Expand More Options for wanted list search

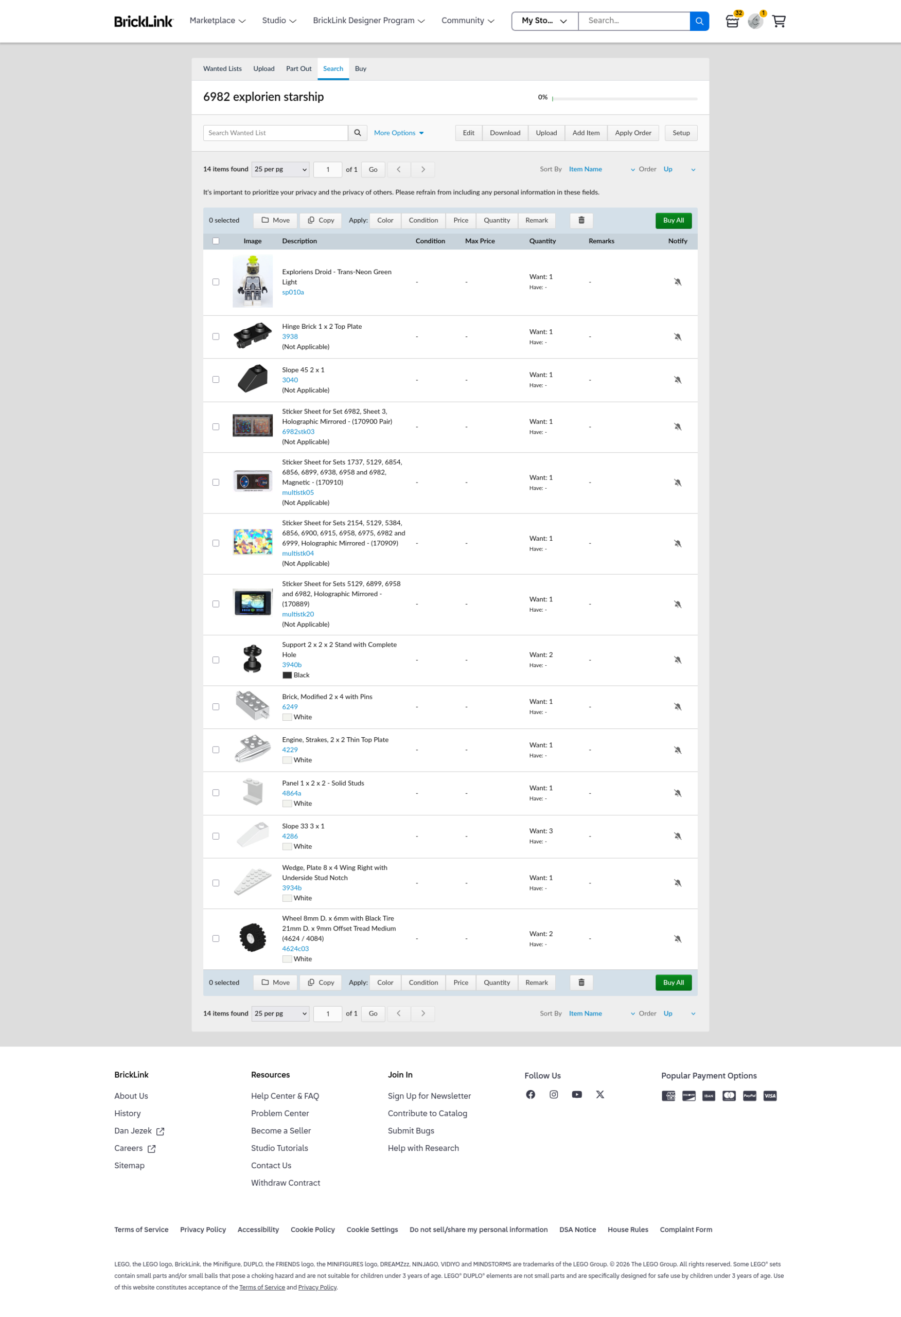[399, 133]
